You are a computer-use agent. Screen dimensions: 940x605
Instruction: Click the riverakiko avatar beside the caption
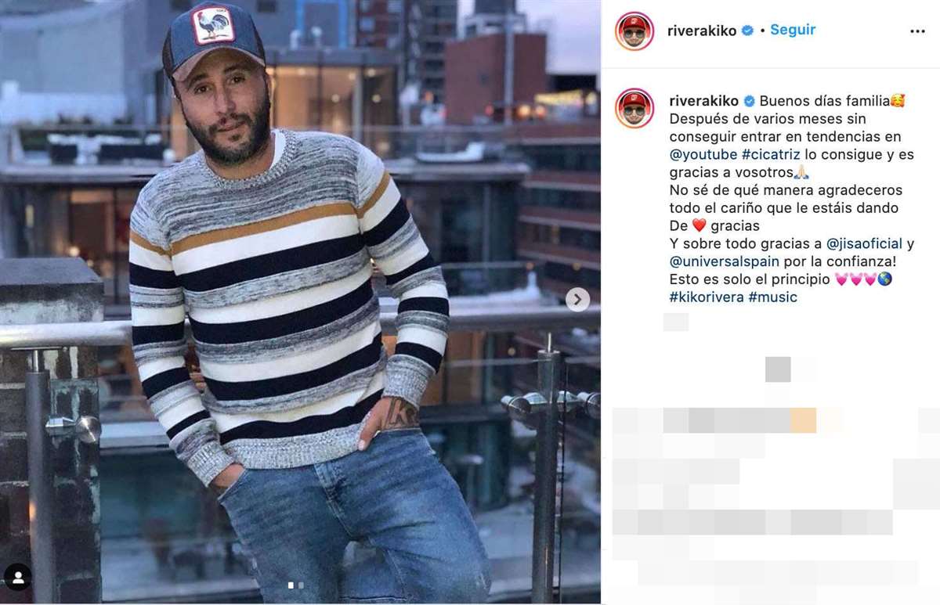634,108
